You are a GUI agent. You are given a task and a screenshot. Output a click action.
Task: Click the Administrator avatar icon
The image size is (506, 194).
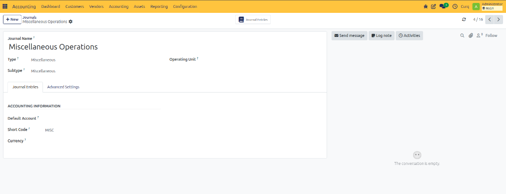(476, 6)
